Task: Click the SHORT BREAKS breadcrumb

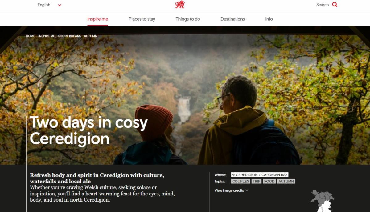Action: point(69,36)
